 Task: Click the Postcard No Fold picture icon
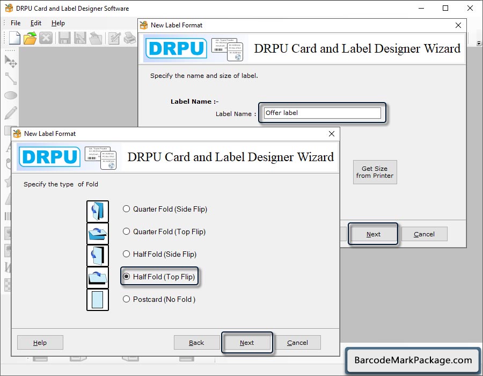[98, 300]
